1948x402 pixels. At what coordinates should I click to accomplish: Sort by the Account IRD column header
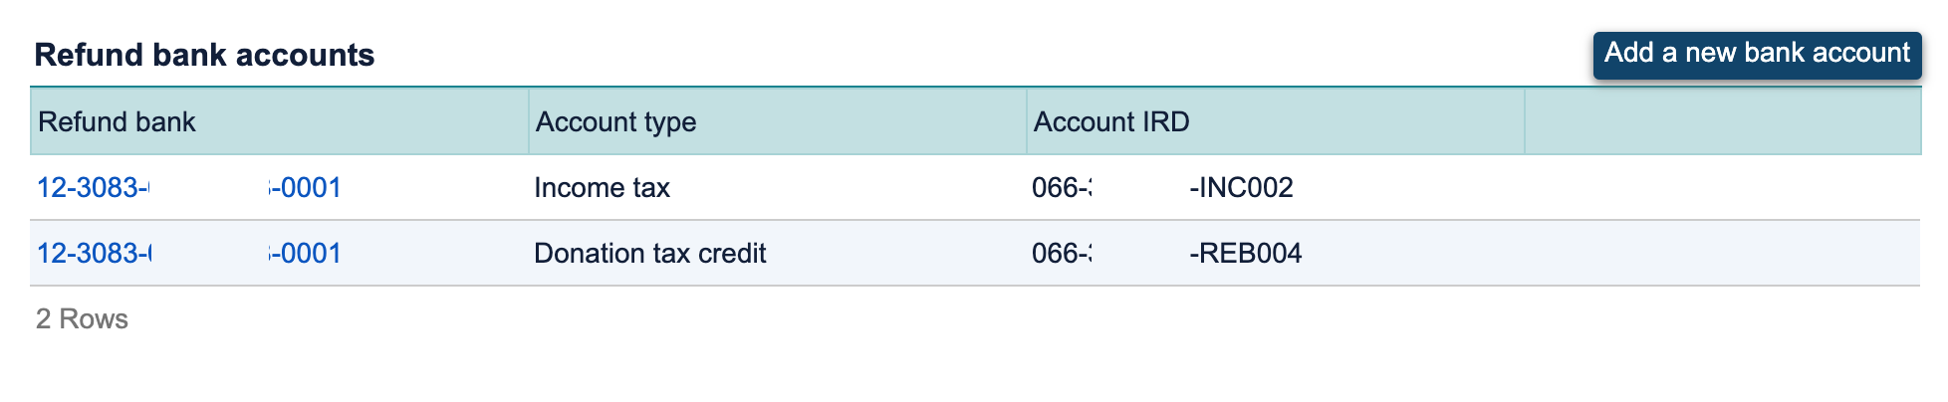point(1111,121)
